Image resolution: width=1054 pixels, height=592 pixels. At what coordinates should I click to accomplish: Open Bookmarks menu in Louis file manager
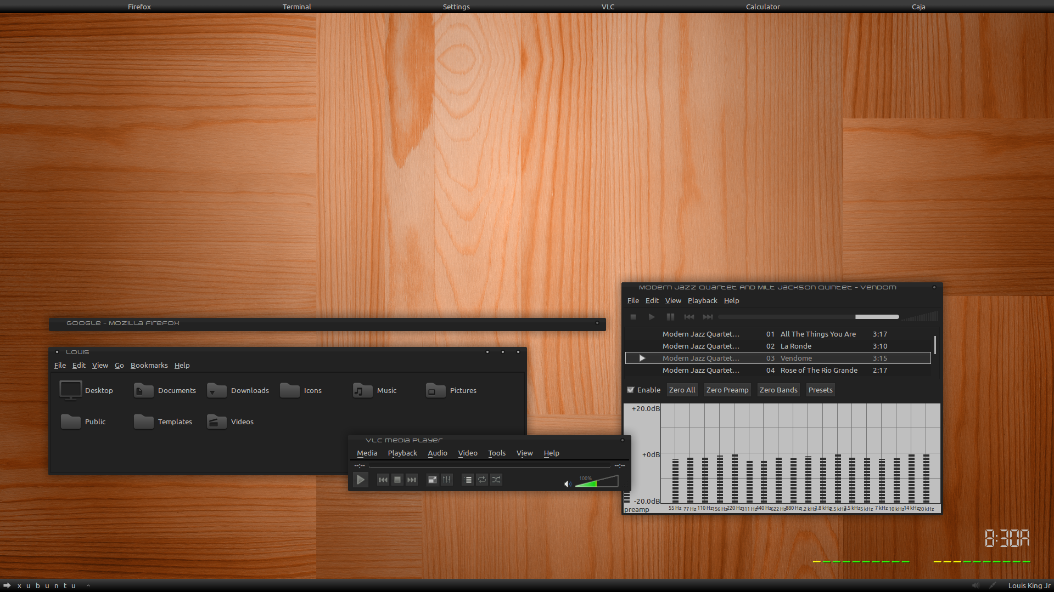pyautogui.click(x=149, y=366)
